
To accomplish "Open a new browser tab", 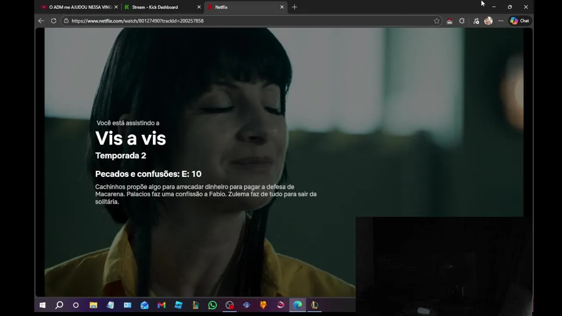I will pos(294,7).
